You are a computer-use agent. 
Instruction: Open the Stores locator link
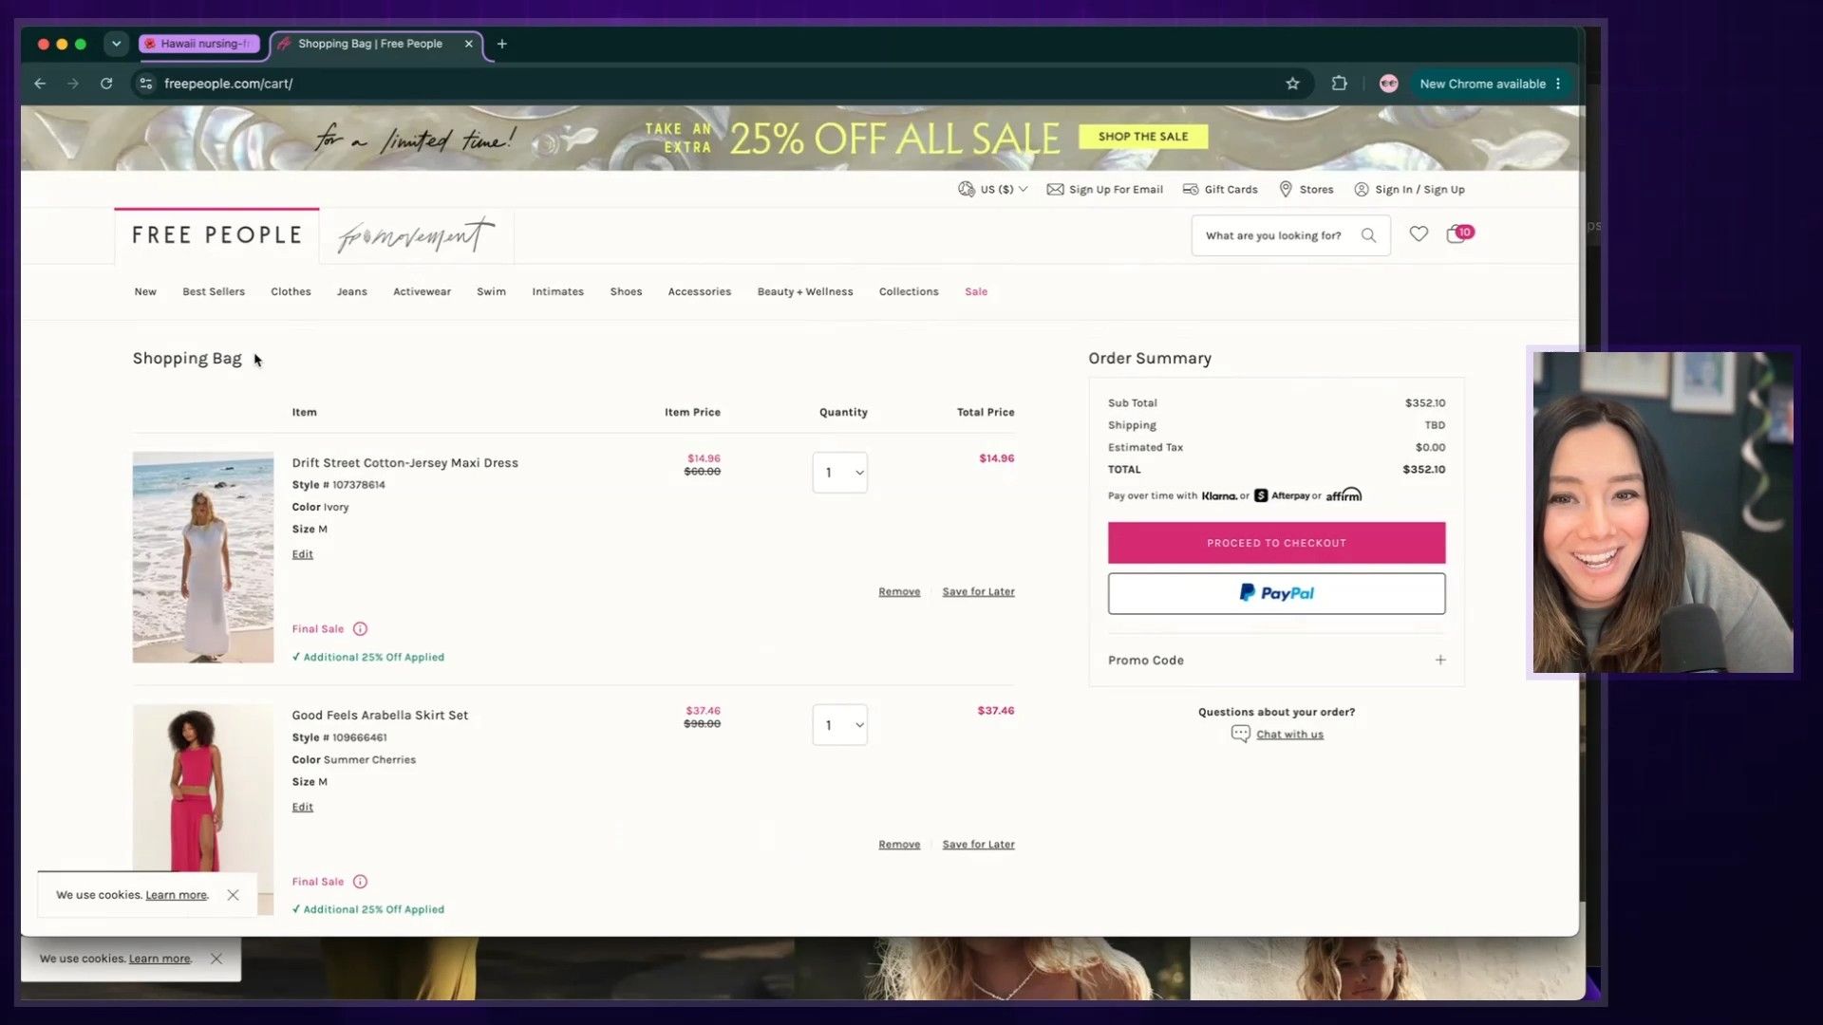1306,190
